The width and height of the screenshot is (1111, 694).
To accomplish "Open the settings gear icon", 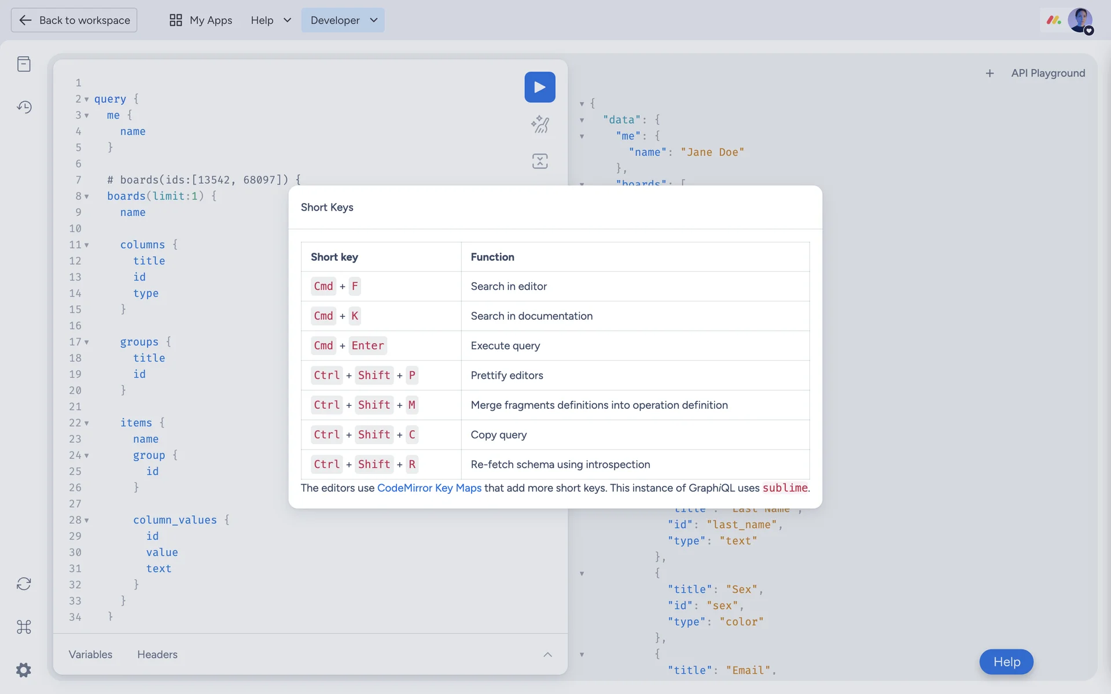I will click(24, 670).
